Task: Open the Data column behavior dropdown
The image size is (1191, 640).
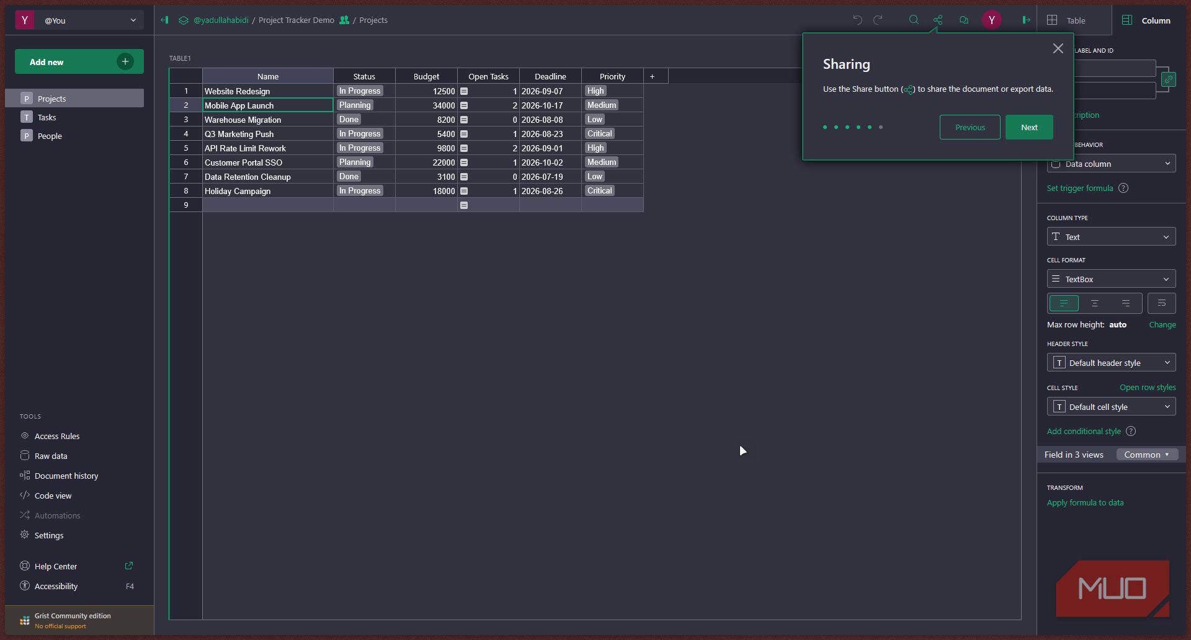Action: [1111, 164]
